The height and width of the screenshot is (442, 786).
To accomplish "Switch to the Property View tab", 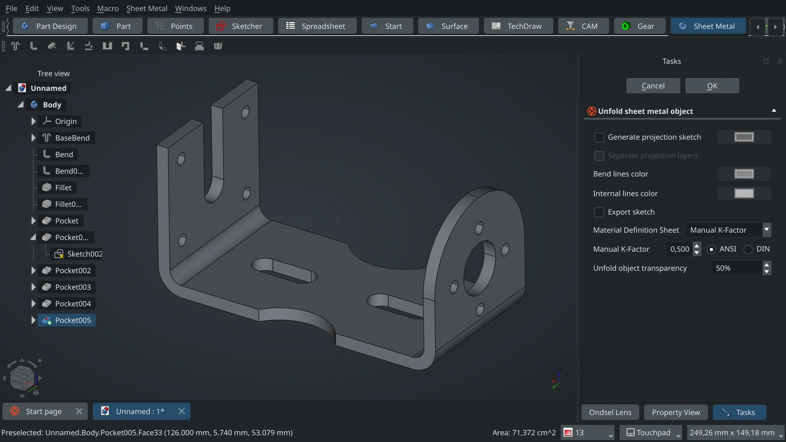I will 676,412.
